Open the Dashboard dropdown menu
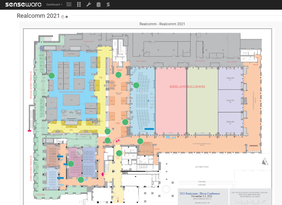The height and width of the screenshot is (205, 282). coord(54,5)
